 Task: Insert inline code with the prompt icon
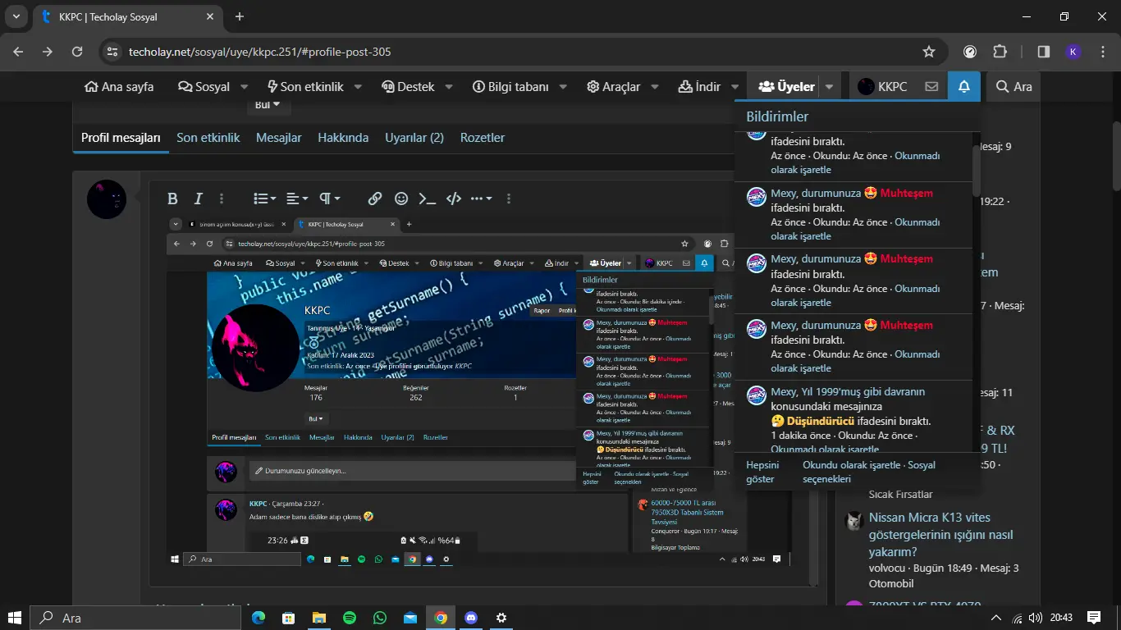click(427, 199)
